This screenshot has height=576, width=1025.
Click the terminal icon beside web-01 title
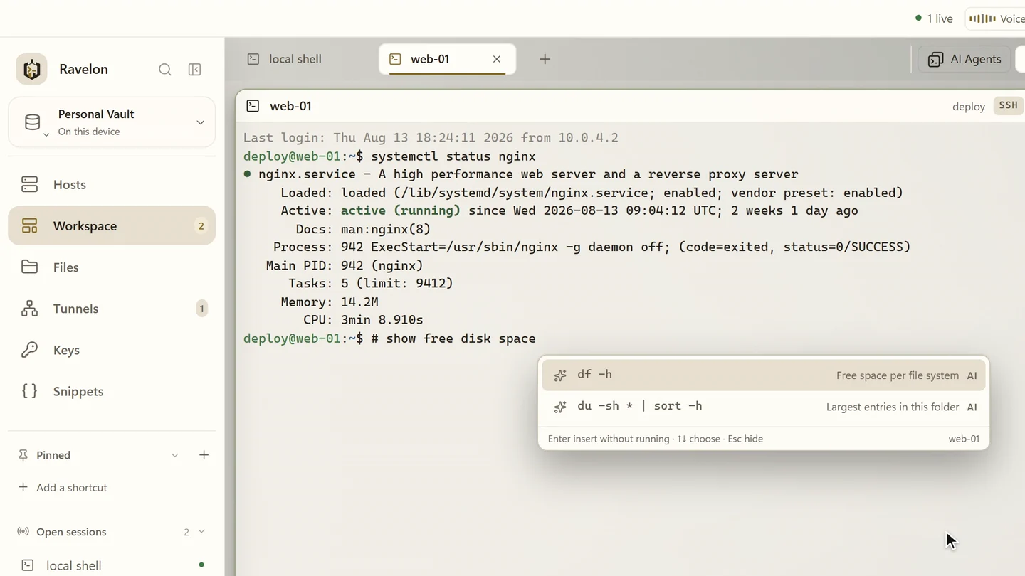pyautogui.click(x=253, y=106)
